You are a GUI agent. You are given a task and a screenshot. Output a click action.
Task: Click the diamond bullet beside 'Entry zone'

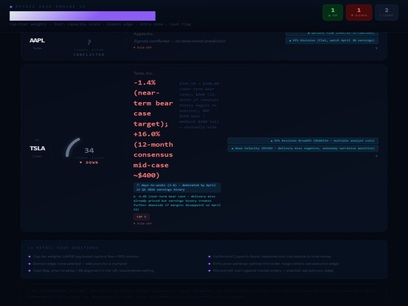click(x=209, y=264)
